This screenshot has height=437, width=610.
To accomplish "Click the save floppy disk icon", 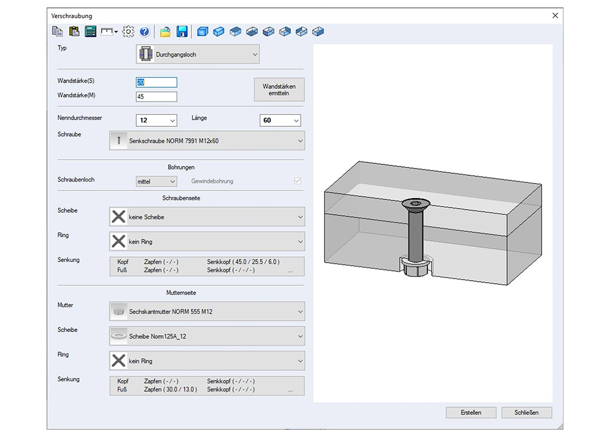I will [x=182, y=32].
